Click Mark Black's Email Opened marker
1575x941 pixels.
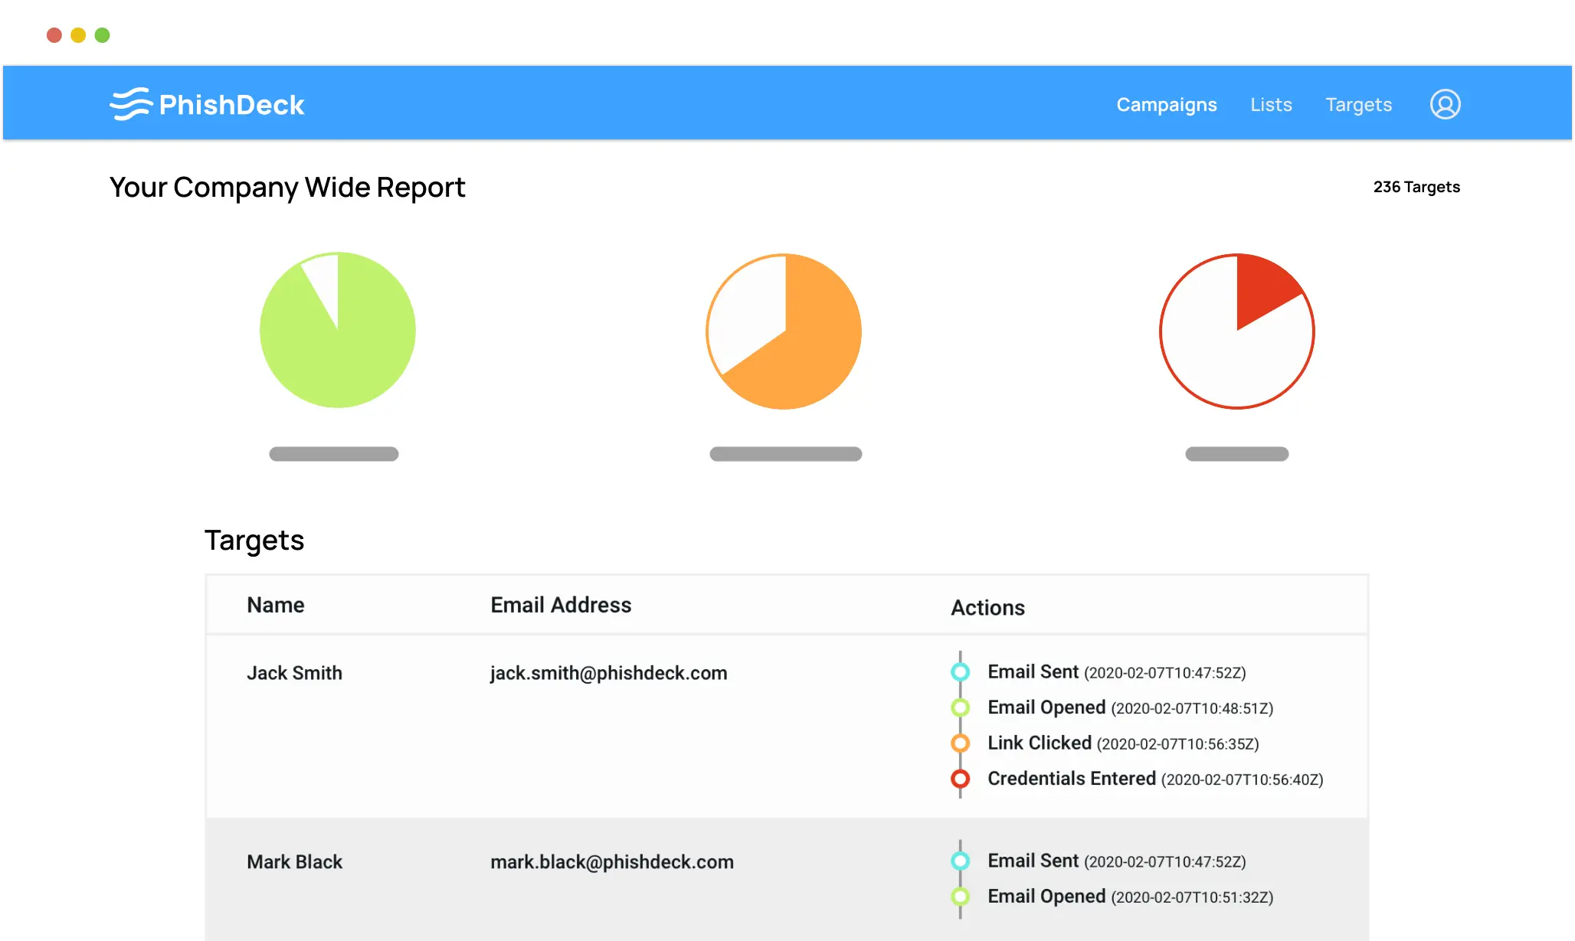tap(960, 896)
